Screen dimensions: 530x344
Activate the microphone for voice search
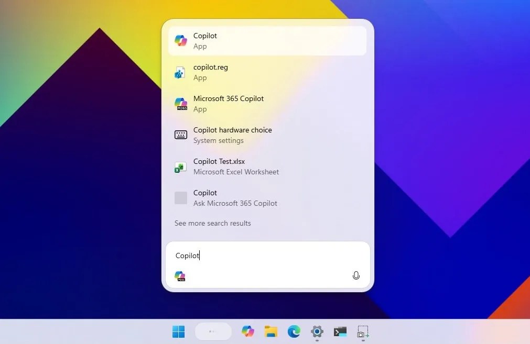(x=356, y=275)
